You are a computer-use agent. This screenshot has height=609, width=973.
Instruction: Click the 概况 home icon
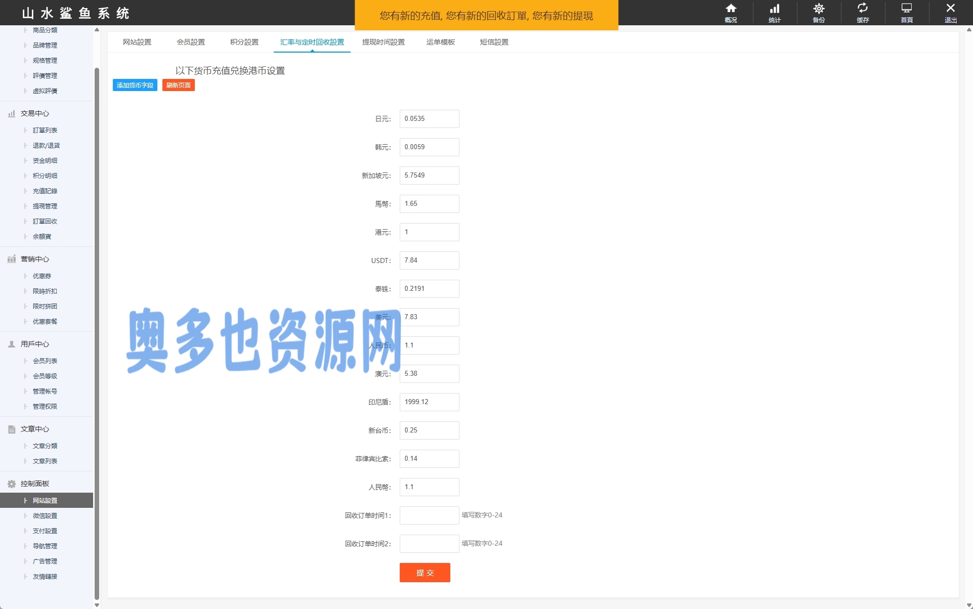731,9
